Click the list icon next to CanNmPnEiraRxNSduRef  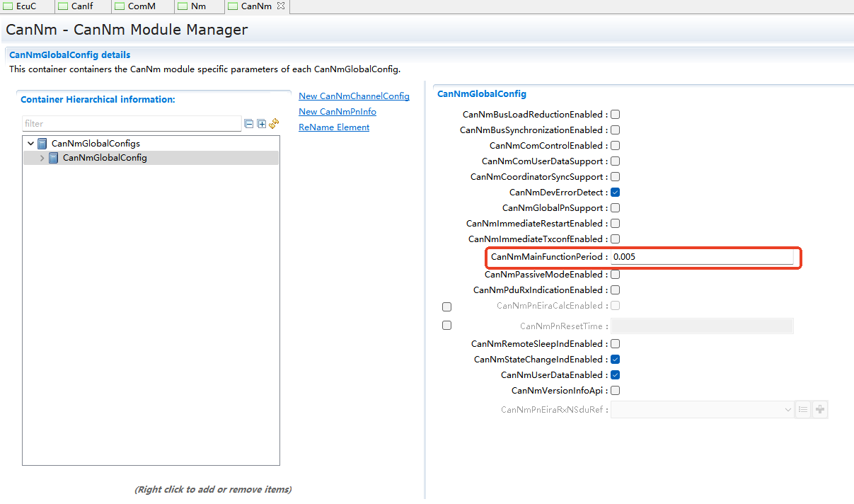803,409
